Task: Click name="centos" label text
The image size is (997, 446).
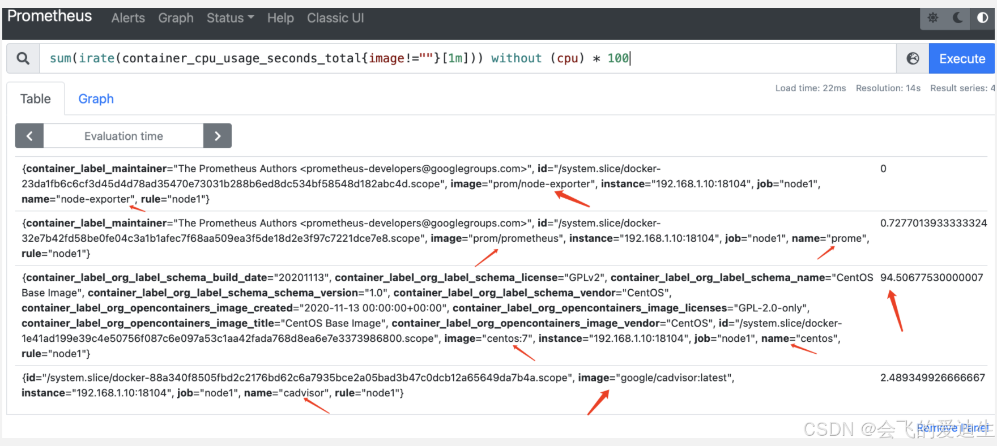Action: 800,338
